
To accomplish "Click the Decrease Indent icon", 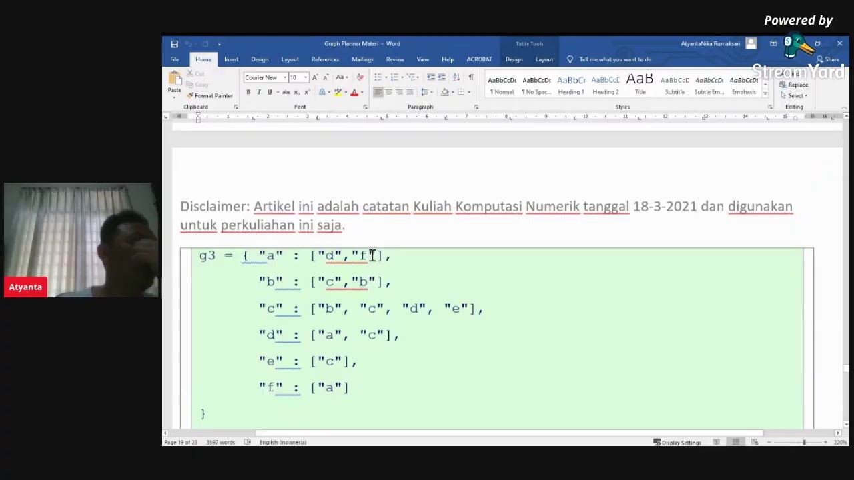I will [x=431, y=77].
